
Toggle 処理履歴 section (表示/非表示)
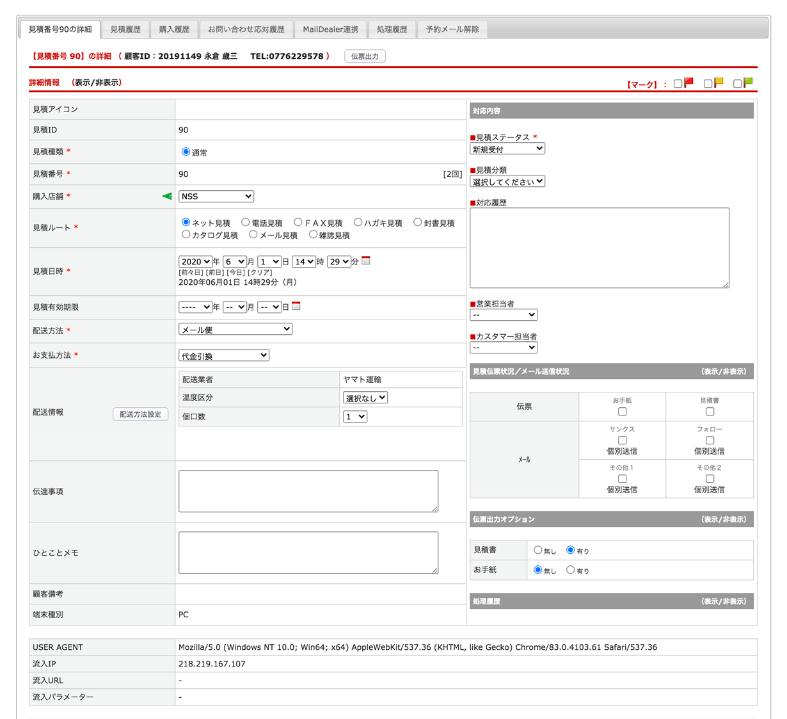pyautogui.click(x=724, y=601)
